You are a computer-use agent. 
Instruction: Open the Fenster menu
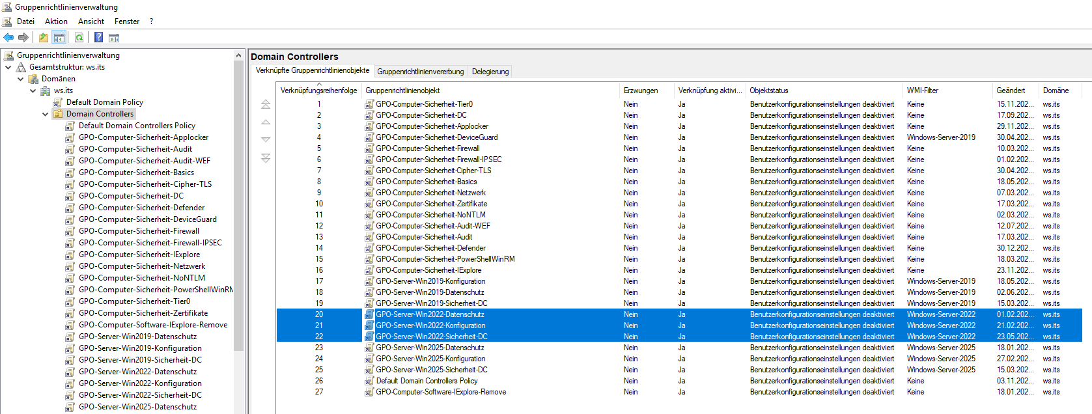point(127,21)
